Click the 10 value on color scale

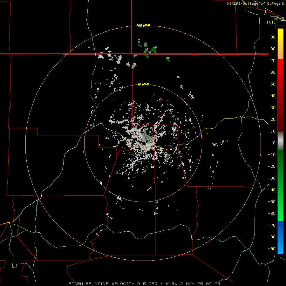coord(273,131)
